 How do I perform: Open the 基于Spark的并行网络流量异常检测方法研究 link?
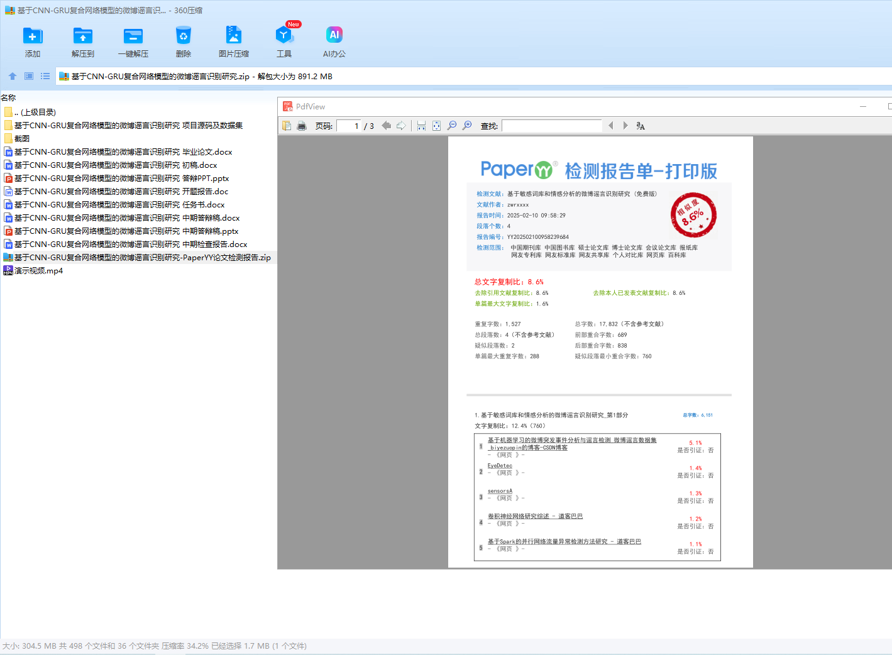[x=564, y=541]
